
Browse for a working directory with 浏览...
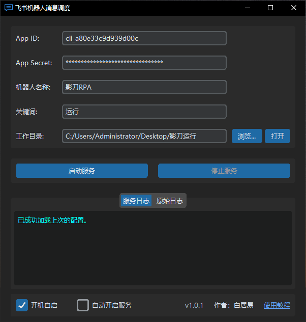pos(247,136)
